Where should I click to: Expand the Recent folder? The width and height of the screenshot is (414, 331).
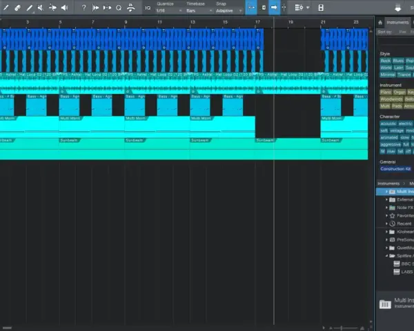pyautogui.click(x=386, y=223)
